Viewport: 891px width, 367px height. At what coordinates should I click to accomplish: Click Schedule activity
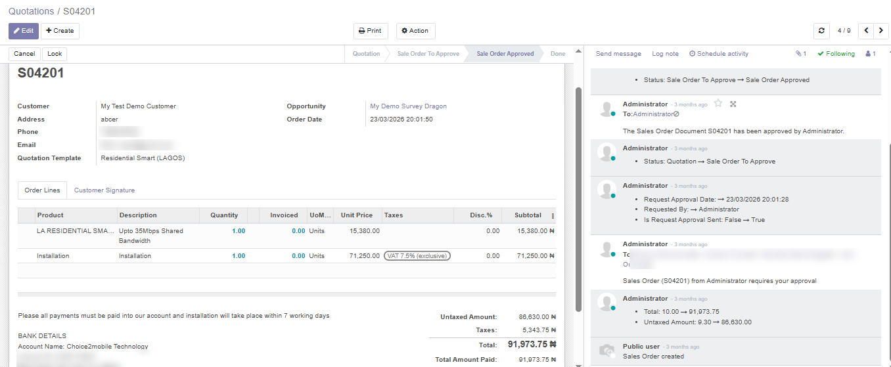click(x=719, y=54)
